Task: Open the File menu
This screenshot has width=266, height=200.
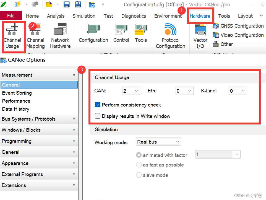Action: [11, 15]
